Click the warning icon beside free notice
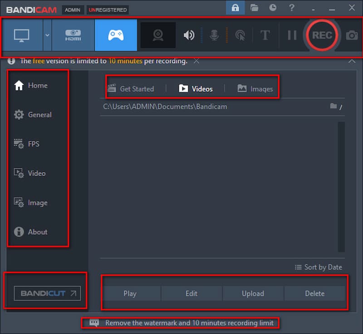 [11, 61]
